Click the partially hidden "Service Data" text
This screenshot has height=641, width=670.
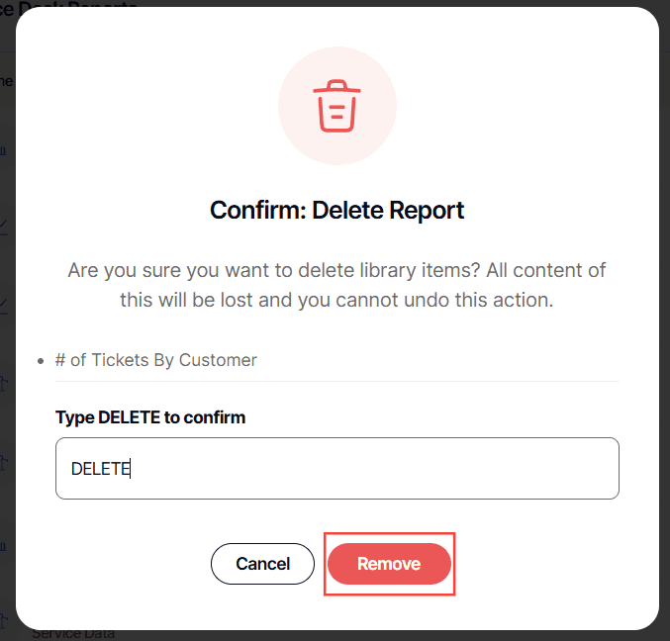[x=73, y=634]
